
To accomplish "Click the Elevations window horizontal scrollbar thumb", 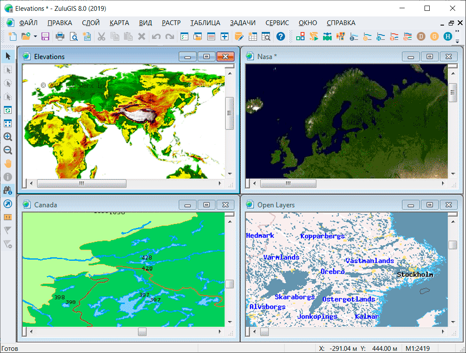I will (81, 184).
